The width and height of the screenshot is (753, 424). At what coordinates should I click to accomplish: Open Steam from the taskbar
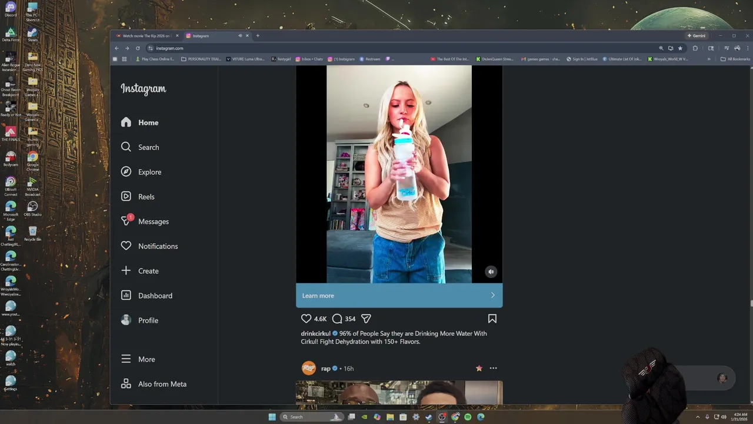click(x=429, y=417)
